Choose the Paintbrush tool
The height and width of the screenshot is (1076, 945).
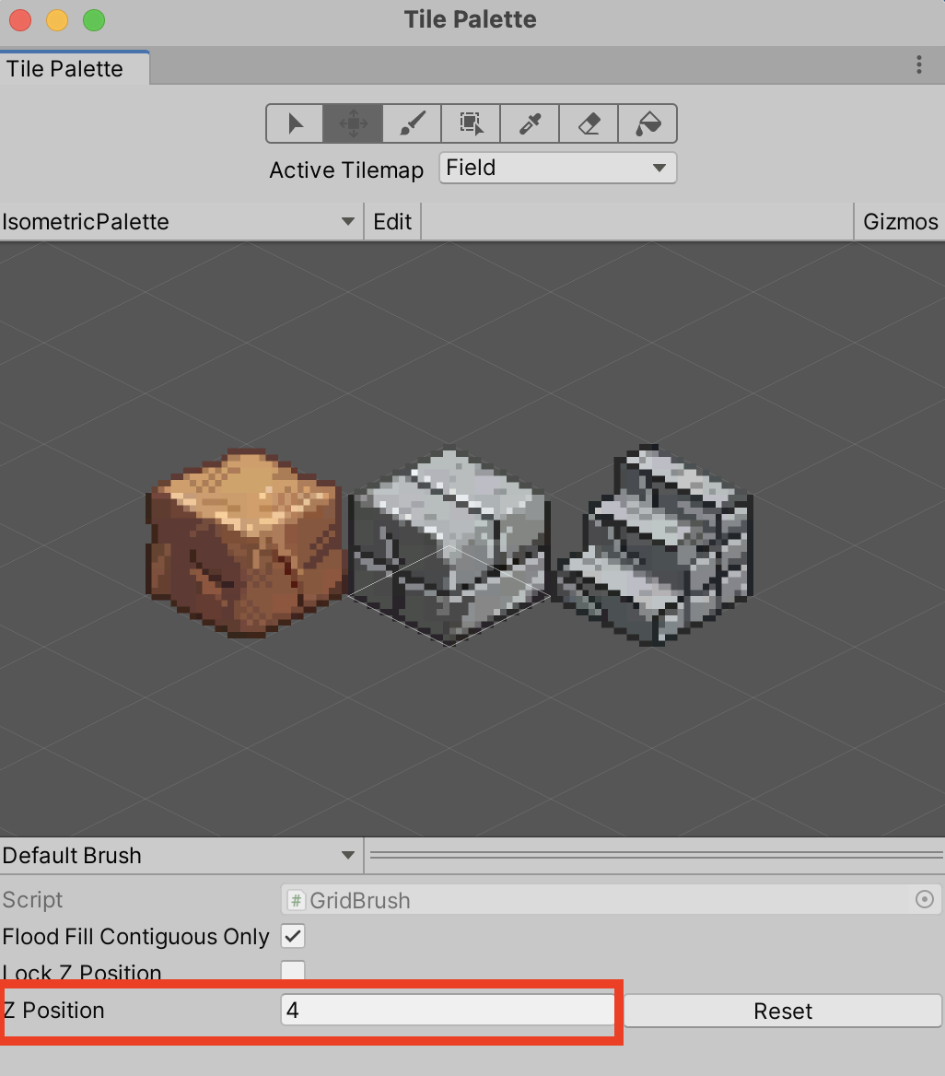click(412, 123)
